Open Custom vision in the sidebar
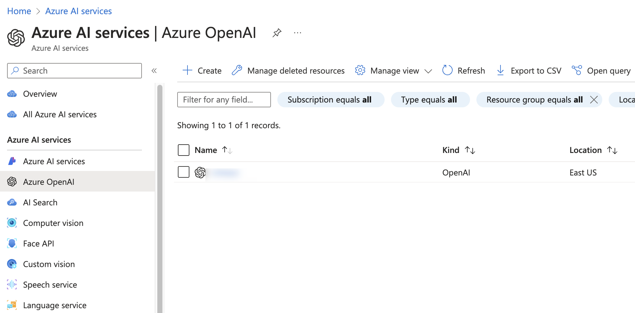 click(49, 264)
